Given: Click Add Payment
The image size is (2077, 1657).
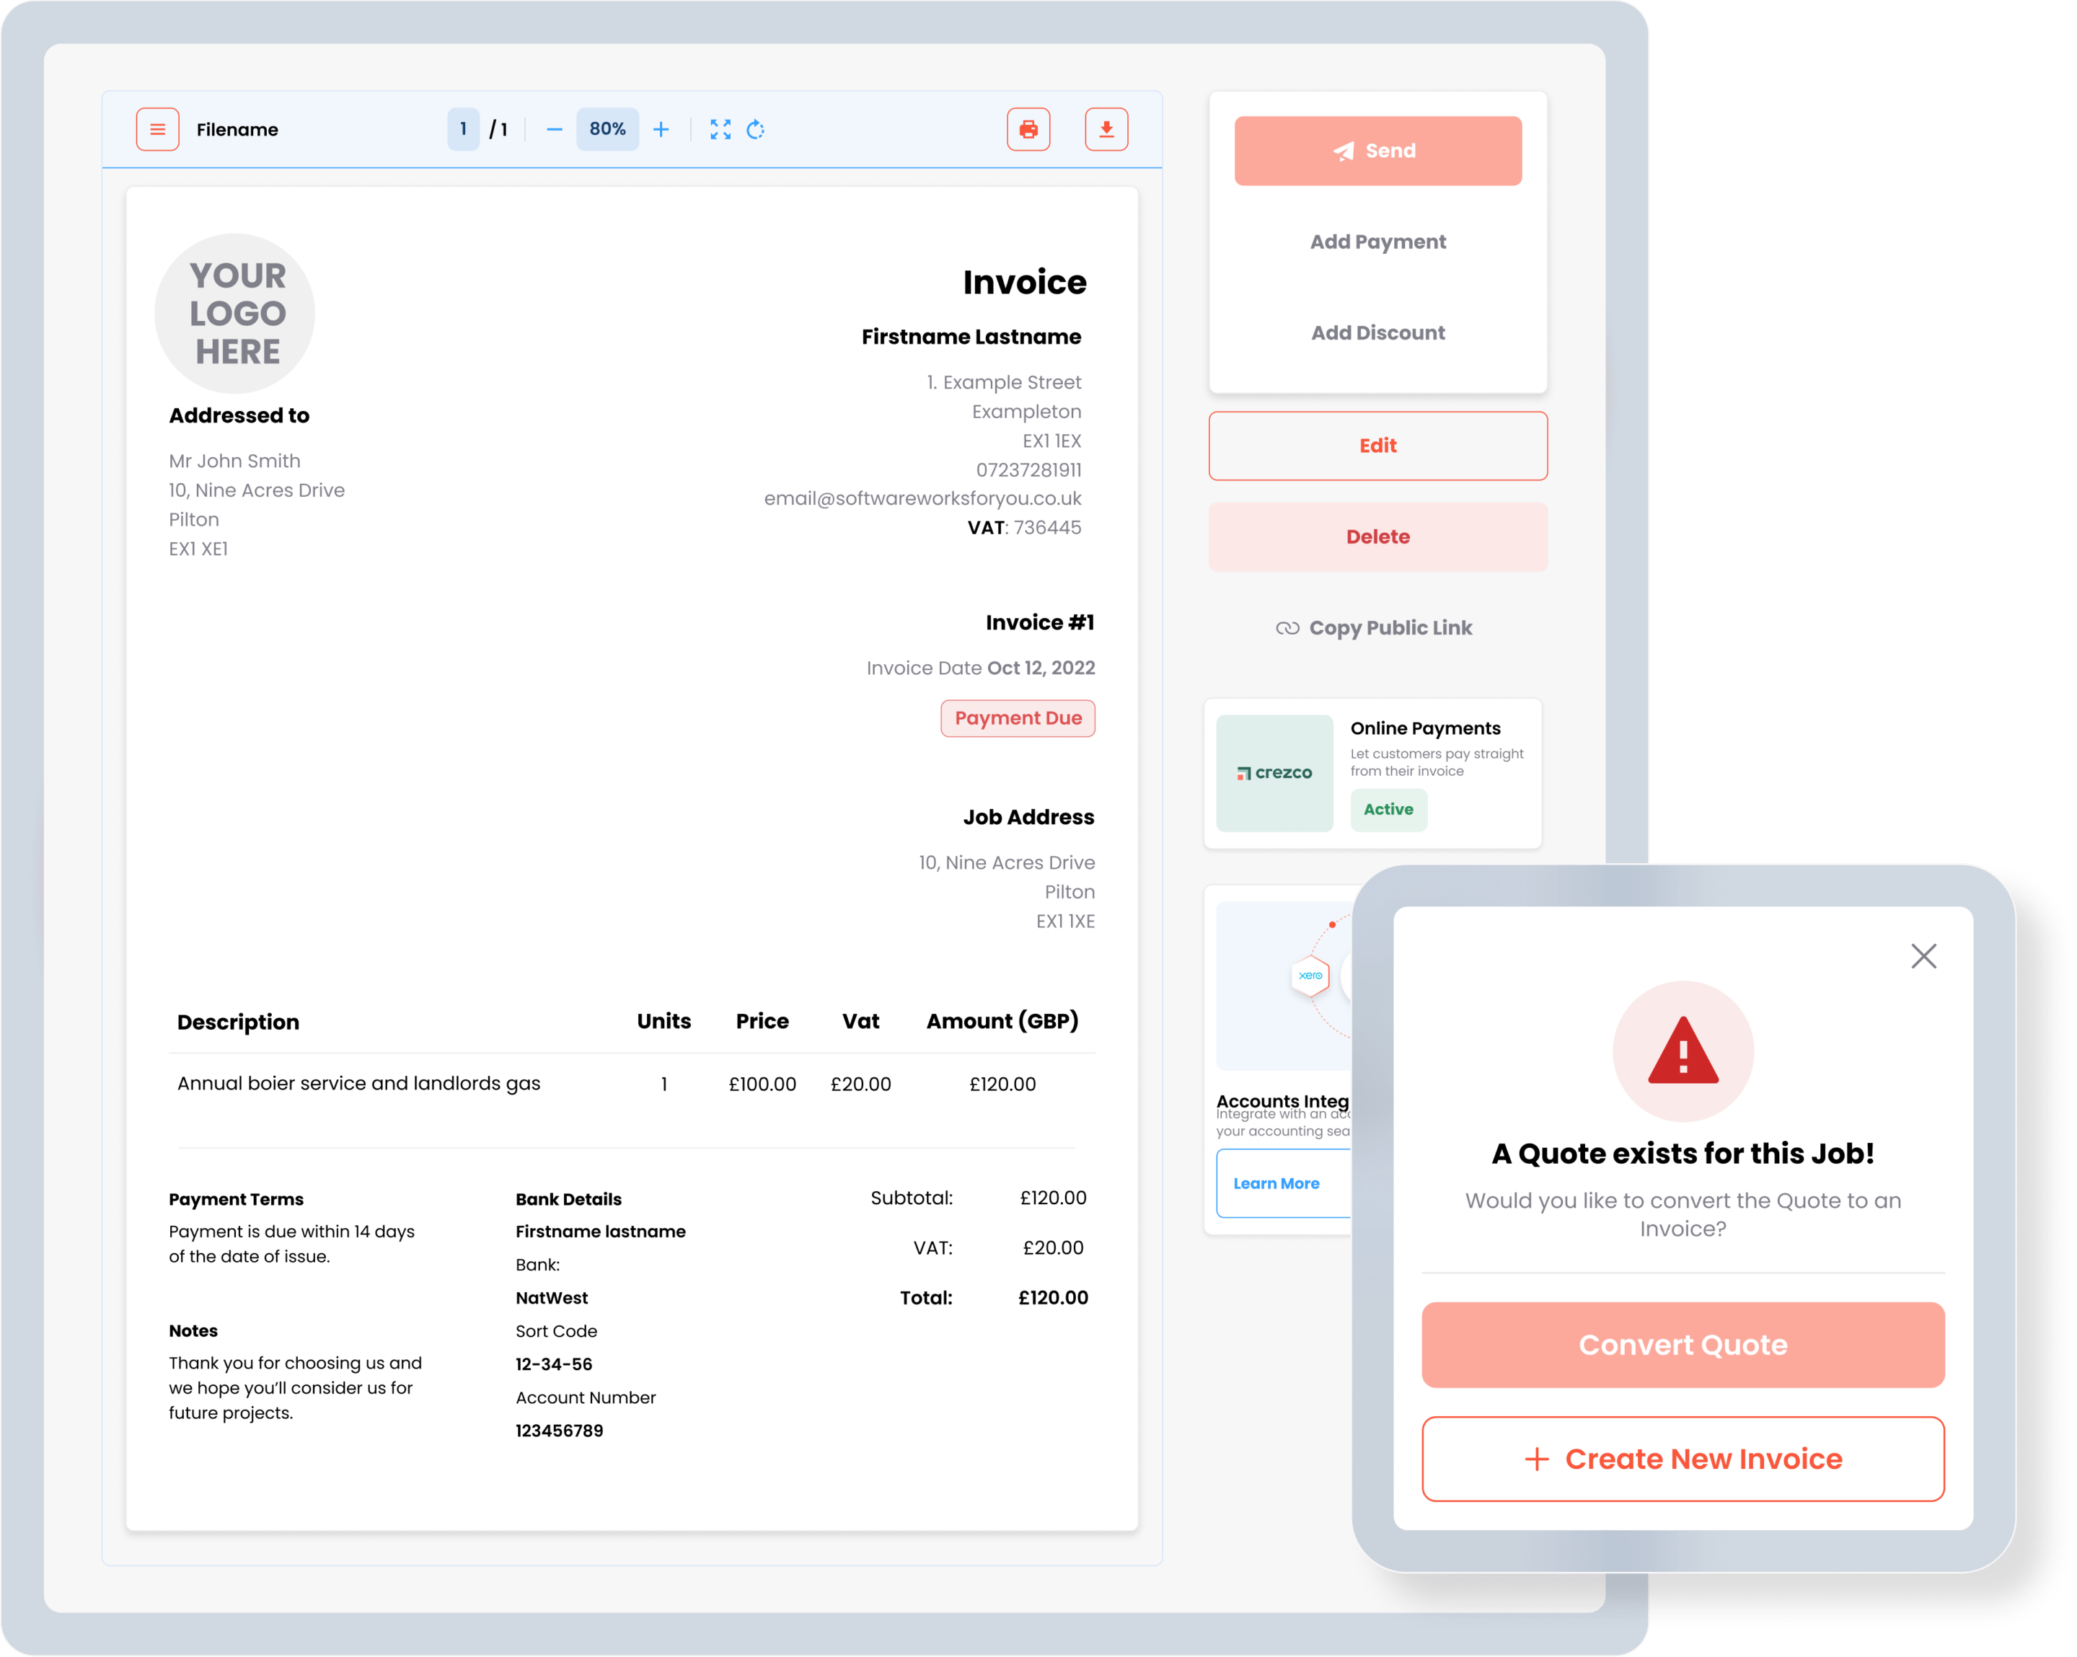Looking at the screenshot, I should (1377, 242).
